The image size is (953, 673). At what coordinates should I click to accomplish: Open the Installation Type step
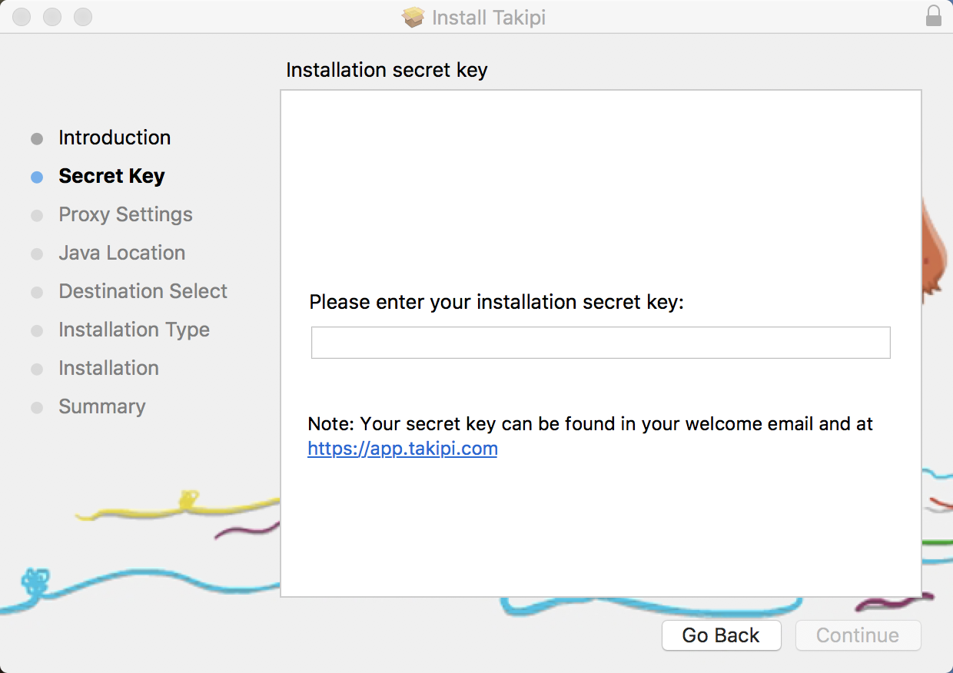click(x=134, y=330)
